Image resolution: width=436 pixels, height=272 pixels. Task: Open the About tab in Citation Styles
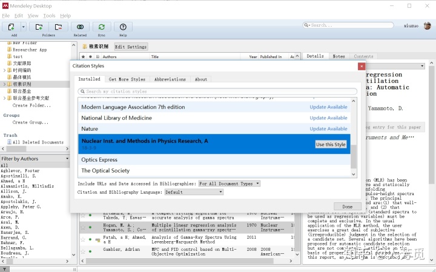click(201, 79)
